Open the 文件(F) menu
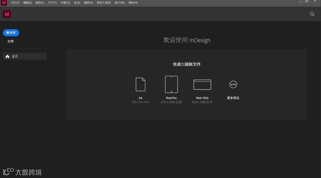This screenshot has width=321, height=178. coord(15,3)
